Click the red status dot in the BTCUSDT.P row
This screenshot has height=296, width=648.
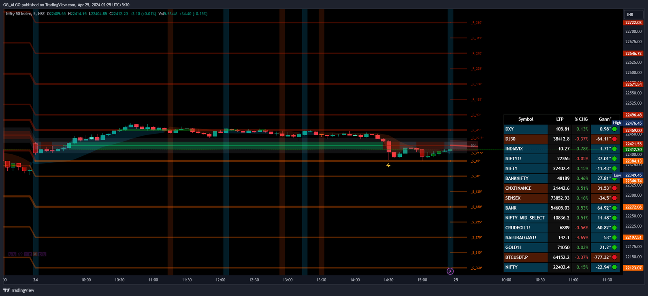tap(614, 257)
